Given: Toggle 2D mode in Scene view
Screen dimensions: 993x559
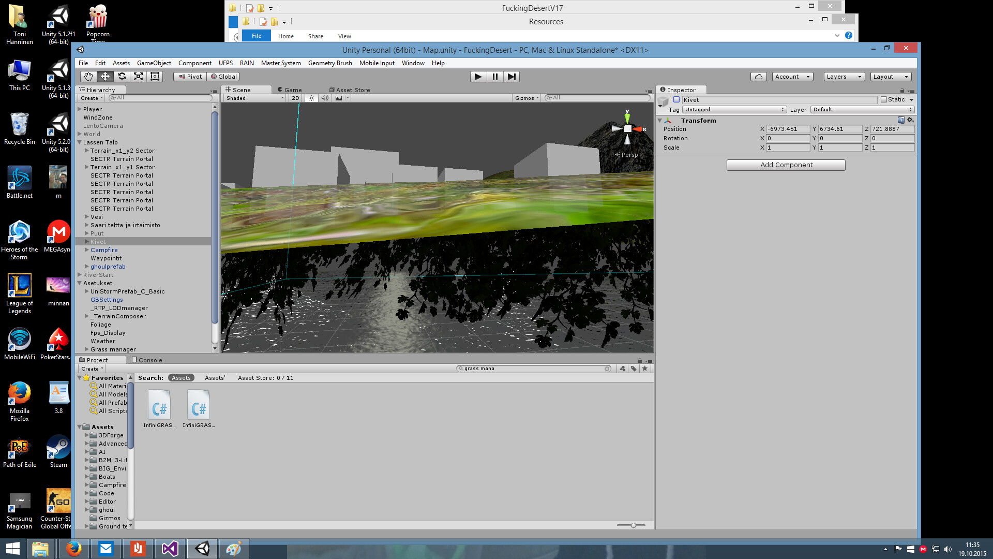Looking at the screenshot, I should coord(294,98).
